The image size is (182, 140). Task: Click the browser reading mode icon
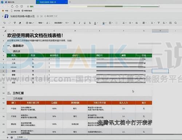point(21,6)
